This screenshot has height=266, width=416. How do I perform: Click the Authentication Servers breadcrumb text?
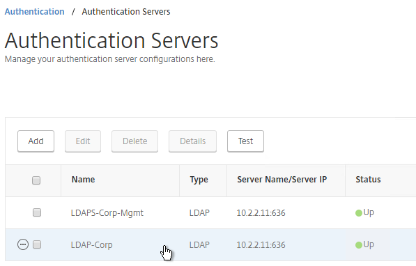pos(126,12)
